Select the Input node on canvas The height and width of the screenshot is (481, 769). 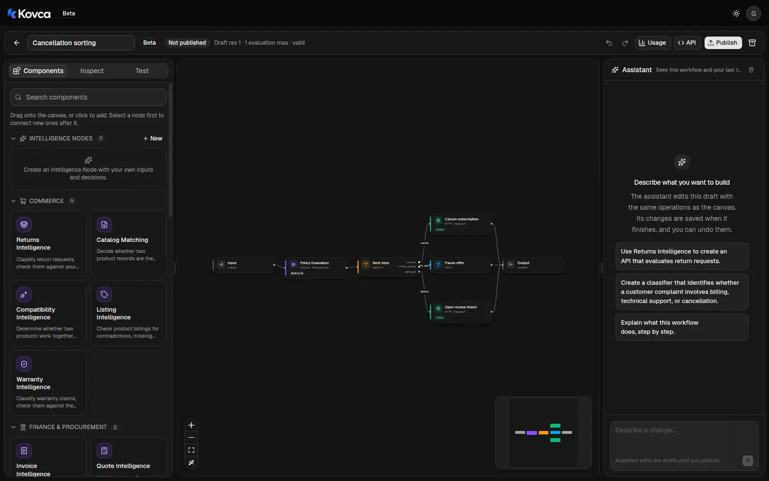pyautogui.click(x=244, y=265)
